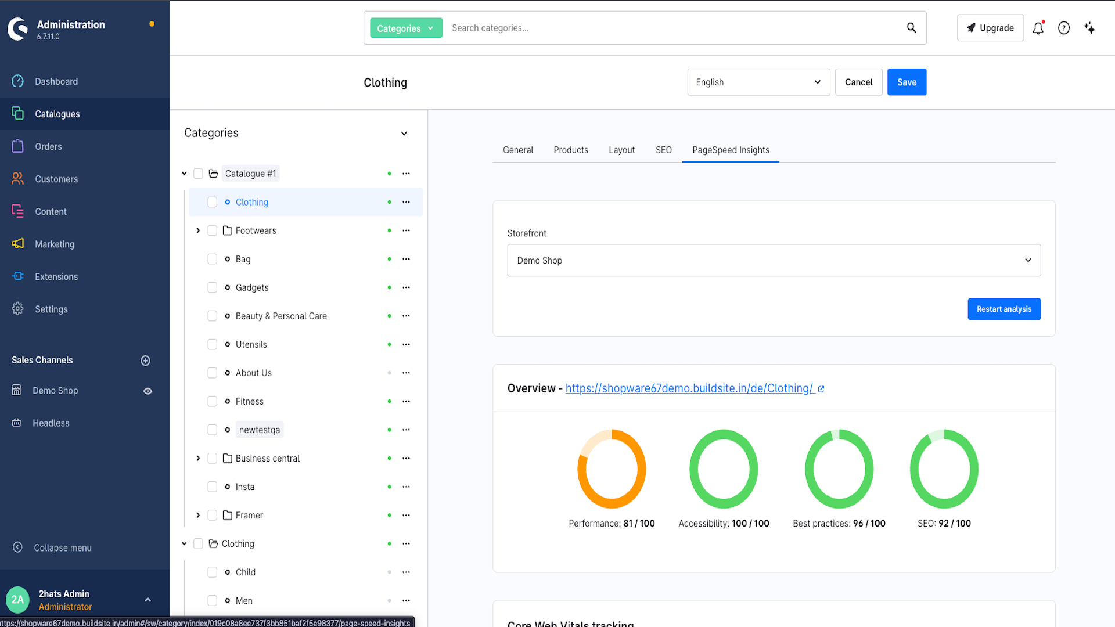
Task: Click the AI sparkle icon in header
Action: (1089, 28)
